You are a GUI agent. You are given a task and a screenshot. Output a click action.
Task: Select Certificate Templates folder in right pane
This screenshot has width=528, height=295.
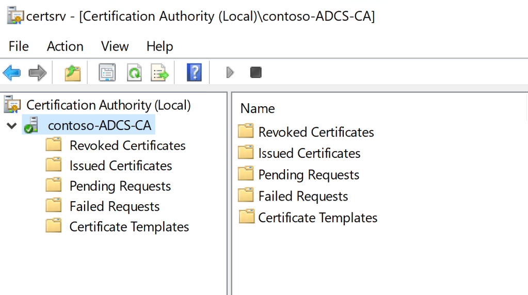(317, 218)
